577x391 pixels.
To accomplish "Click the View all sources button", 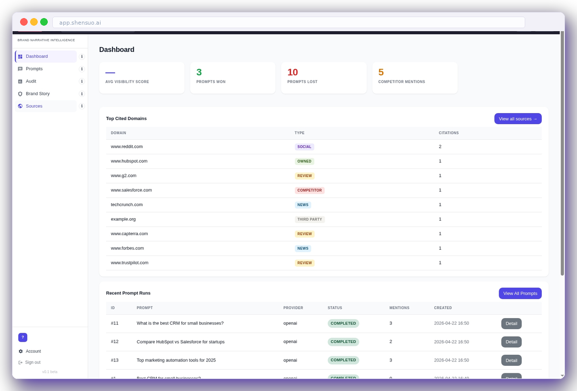I will coord(518,119).
